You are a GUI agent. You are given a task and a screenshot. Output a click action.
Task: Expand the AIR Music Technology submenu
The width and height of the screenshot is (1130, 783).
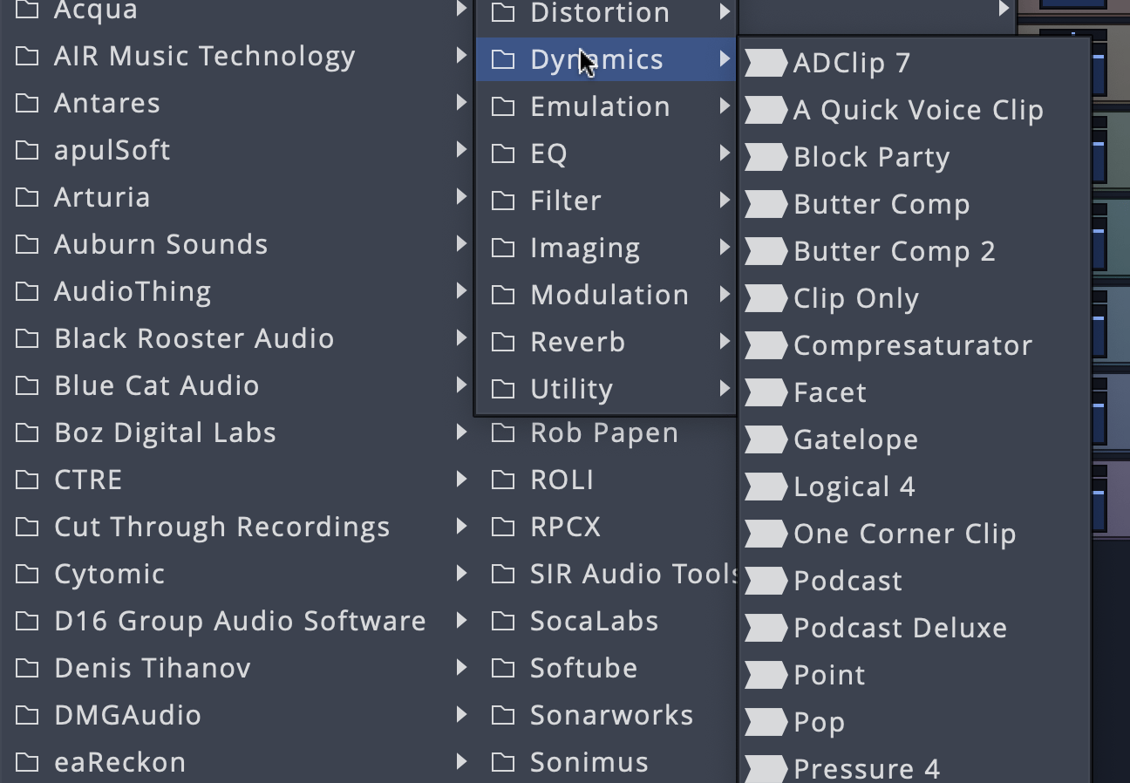(461, 55)
